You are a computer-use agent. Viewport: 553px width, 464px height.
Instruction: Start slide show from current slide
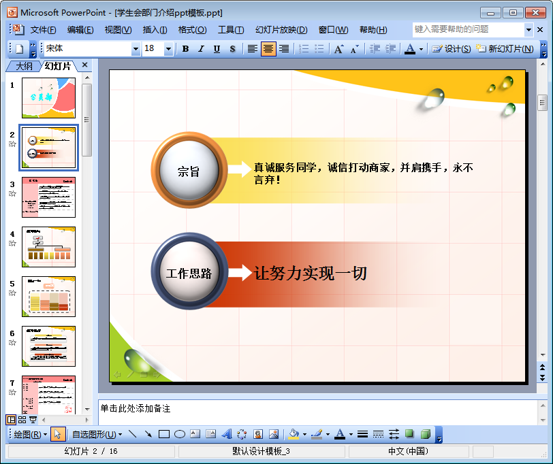(33, 420)
